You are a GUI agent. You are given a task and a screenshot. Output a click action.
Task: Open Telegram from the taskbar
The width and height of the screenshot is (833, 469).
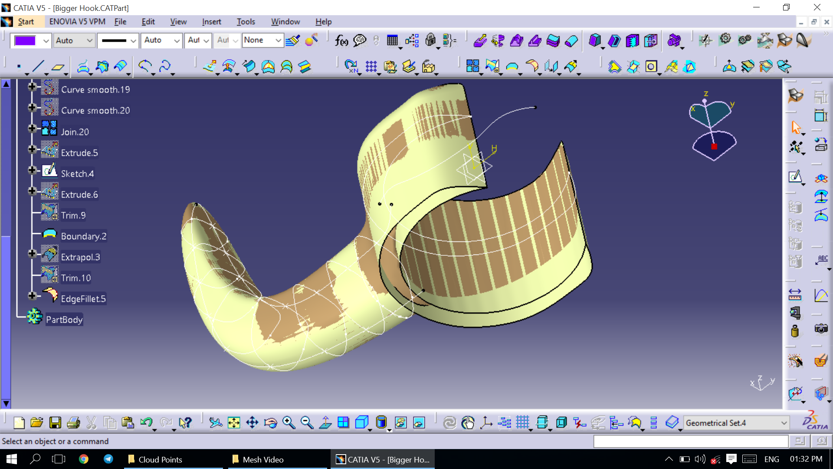108,459
